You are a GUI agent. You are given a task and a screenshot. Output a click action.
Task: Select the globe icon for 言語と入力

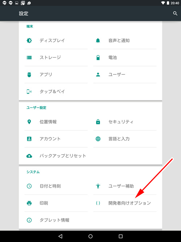pos(98,139)
